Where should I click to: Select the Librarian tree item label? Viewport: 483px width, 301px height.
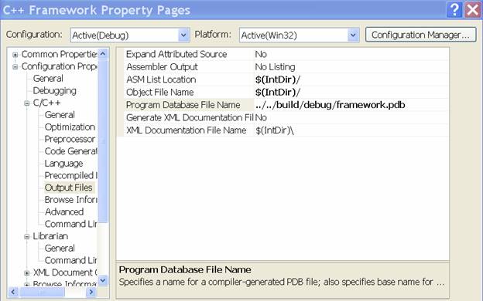pyautogui.click(x=50, y=236)
